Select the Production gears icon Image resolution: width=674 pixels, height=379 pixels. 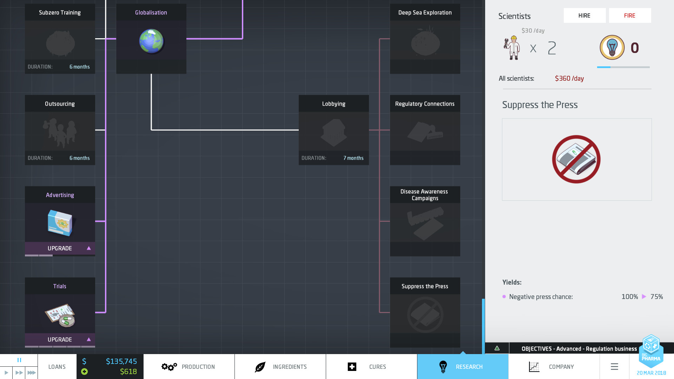pyautogui.click(x=169, y=366)
